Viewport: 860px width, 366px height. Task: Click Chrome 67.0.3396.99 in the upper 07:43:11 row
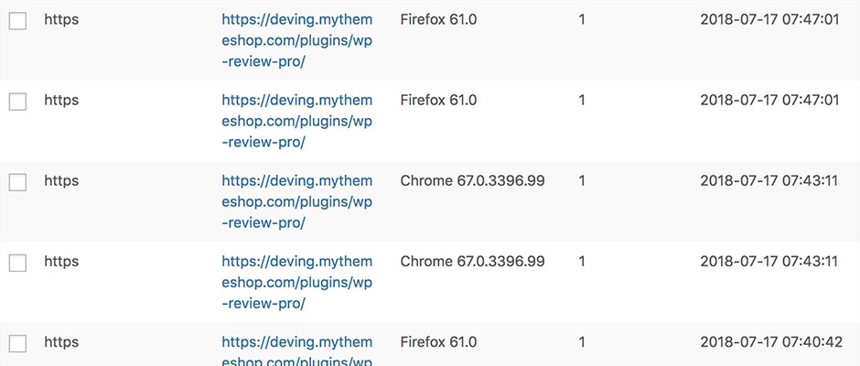[472, 181]
